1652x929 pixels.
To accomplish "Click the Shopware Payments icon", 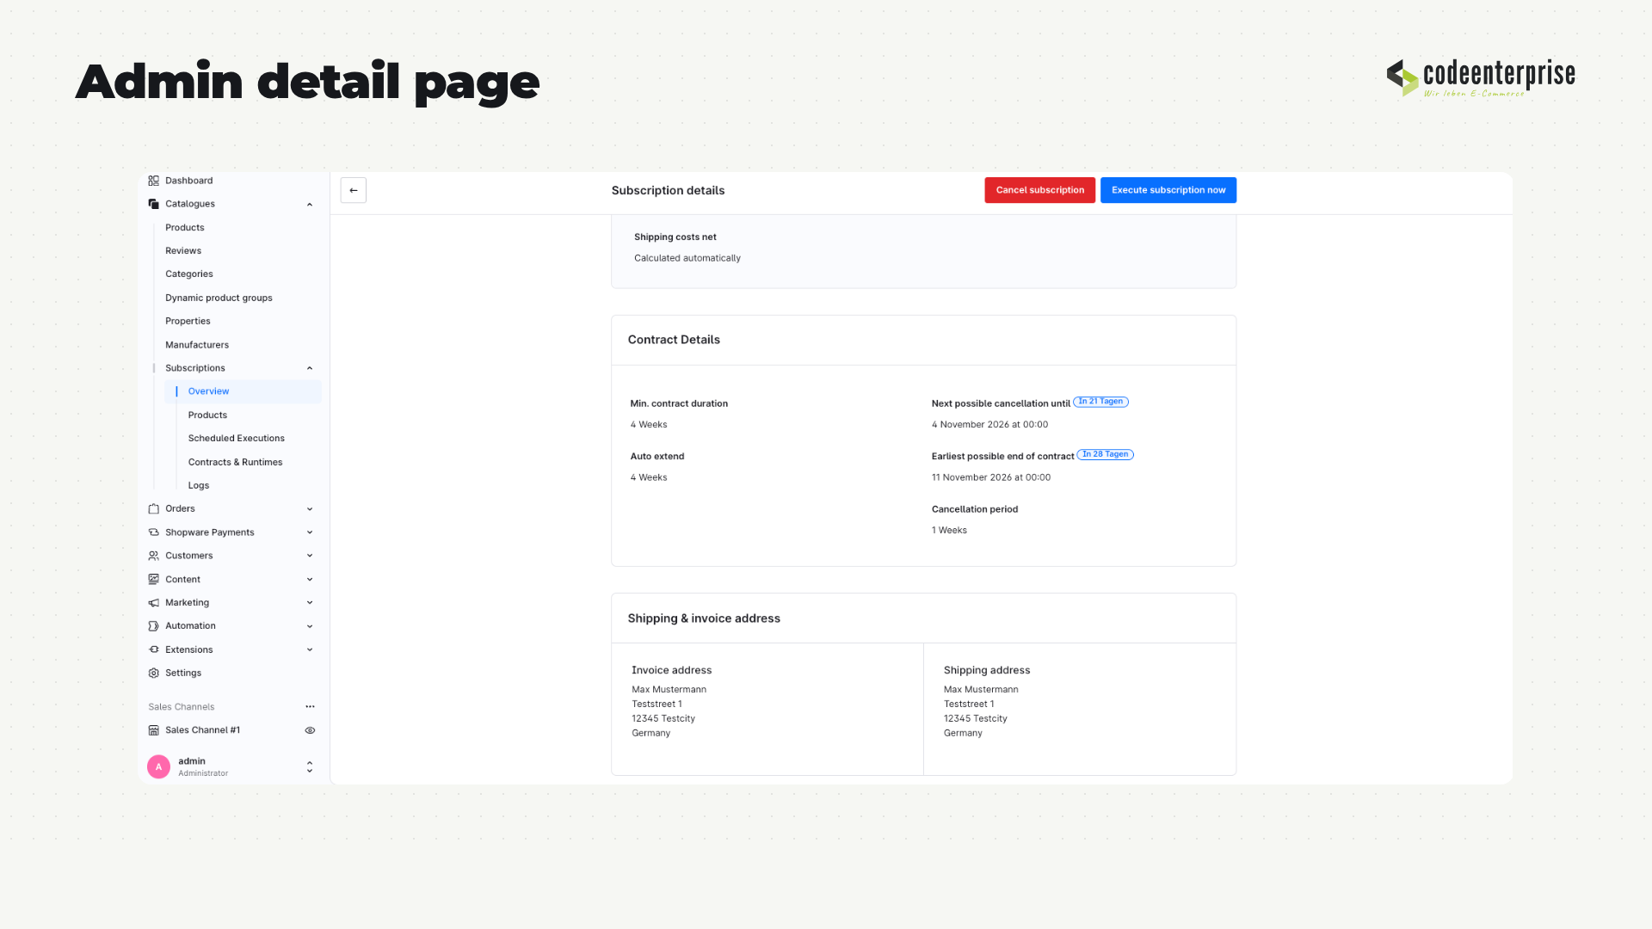I will coord(153,532).
